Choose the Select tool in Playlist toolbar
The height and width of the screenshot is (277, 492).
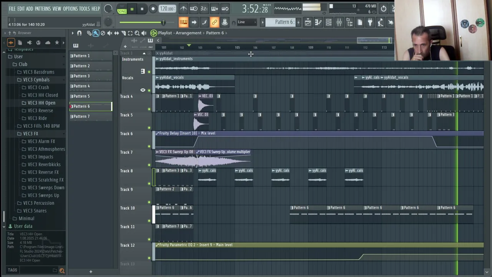pos(130,33)
